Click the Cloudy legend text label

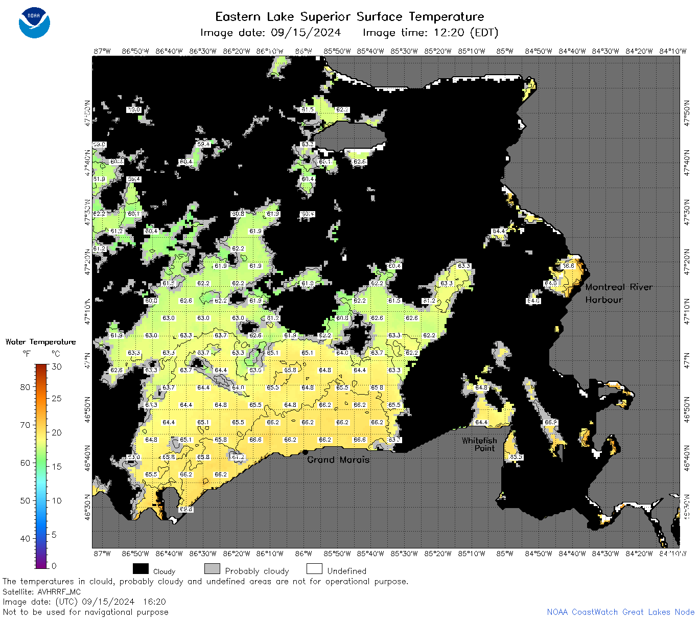pyautogui.click(x=164, y=571)
